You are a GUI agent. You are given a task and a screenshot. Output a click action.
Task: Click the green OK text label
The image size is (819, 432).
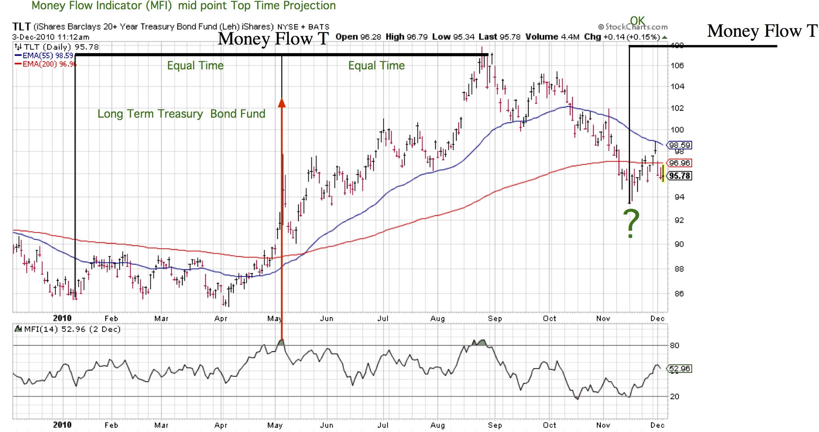[x=637, y=20]
